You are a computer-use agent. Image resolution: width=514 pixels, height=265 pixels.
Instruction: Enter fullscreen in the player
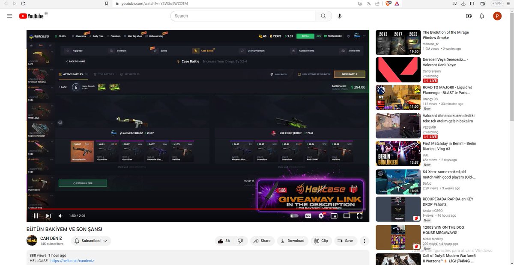coord(360,216)
